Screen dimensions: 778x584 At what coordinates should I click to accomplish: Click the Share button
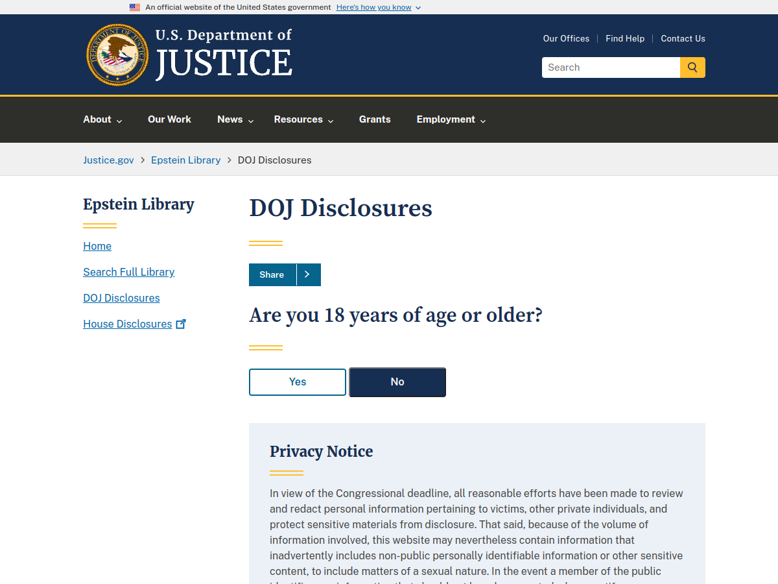(272, 274)
